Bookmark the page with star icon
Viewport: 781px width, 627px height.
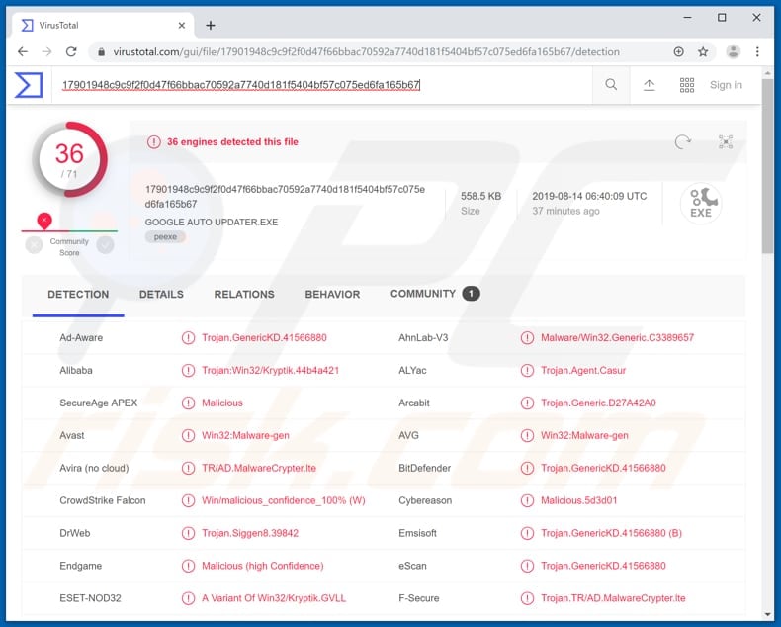(703, 51)
